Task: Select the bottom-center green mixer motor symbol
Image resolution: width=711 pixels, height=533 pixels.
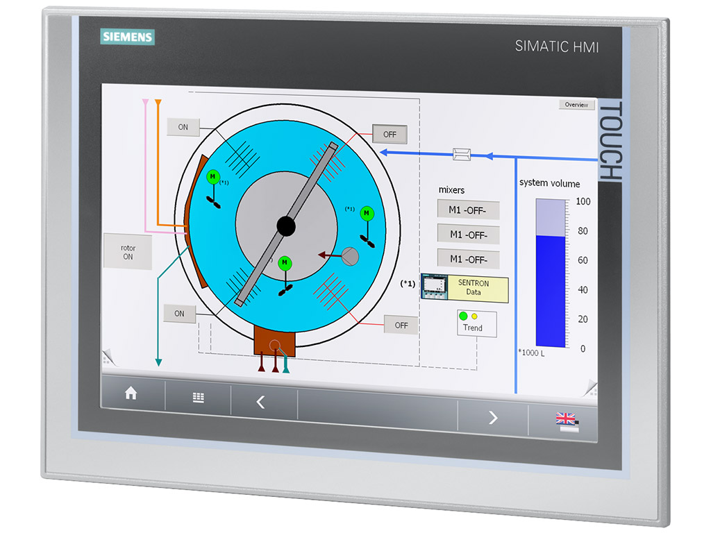Action: [x=285, y=263]
